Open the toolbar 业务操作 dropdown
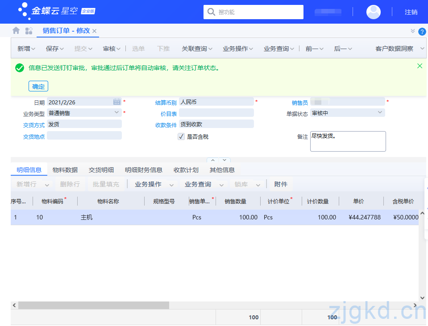Image resolution: width=428 pixels, height=326 pixels. point(238,49)
